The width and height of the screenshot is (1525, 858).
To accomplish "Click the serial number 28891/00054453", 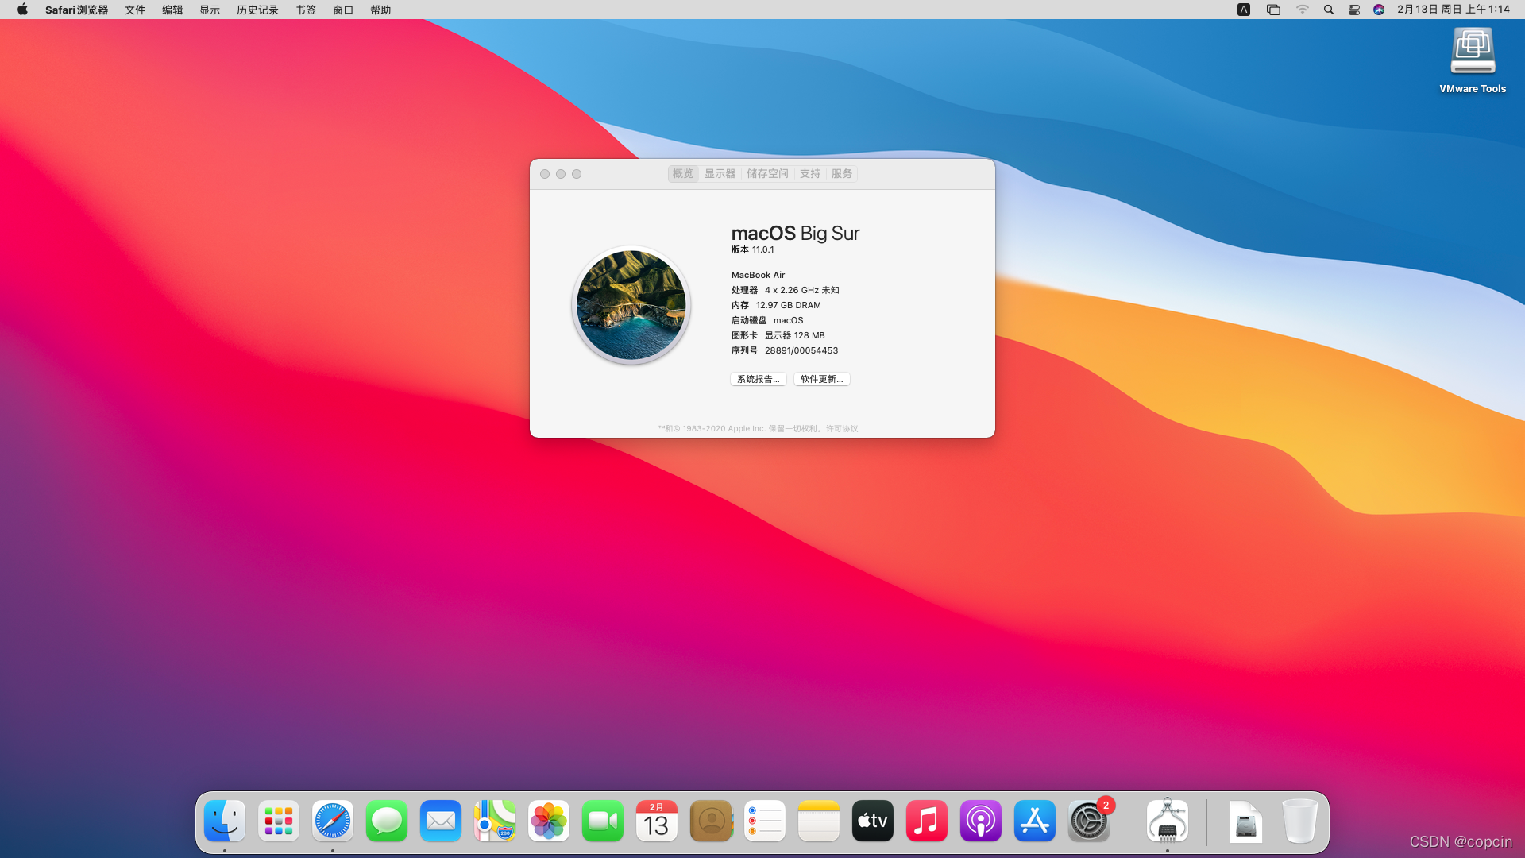I will pyautogui.click(x=801, y=350).
